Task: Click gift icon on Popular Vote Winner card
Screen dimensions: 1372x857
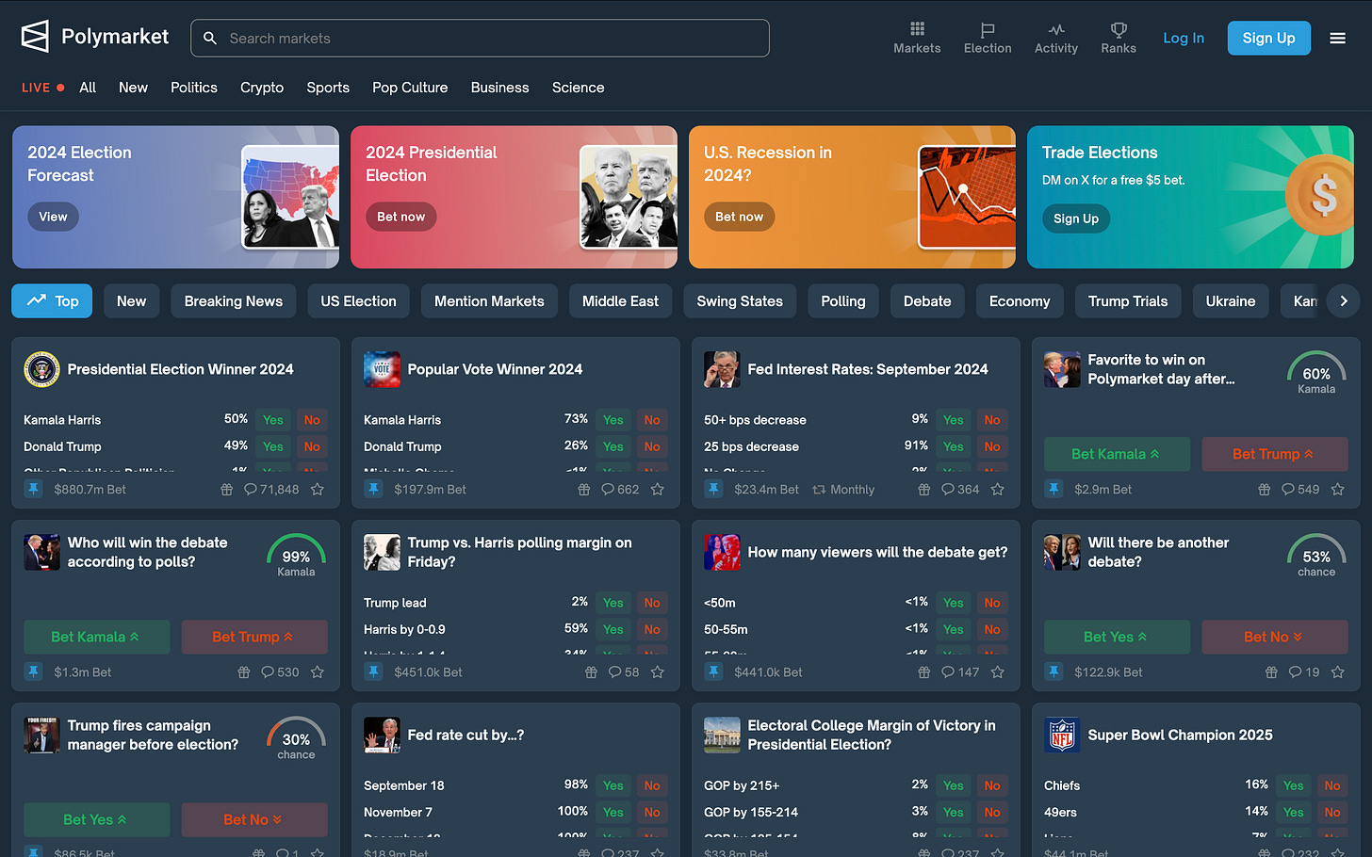Action: (583, 490)
